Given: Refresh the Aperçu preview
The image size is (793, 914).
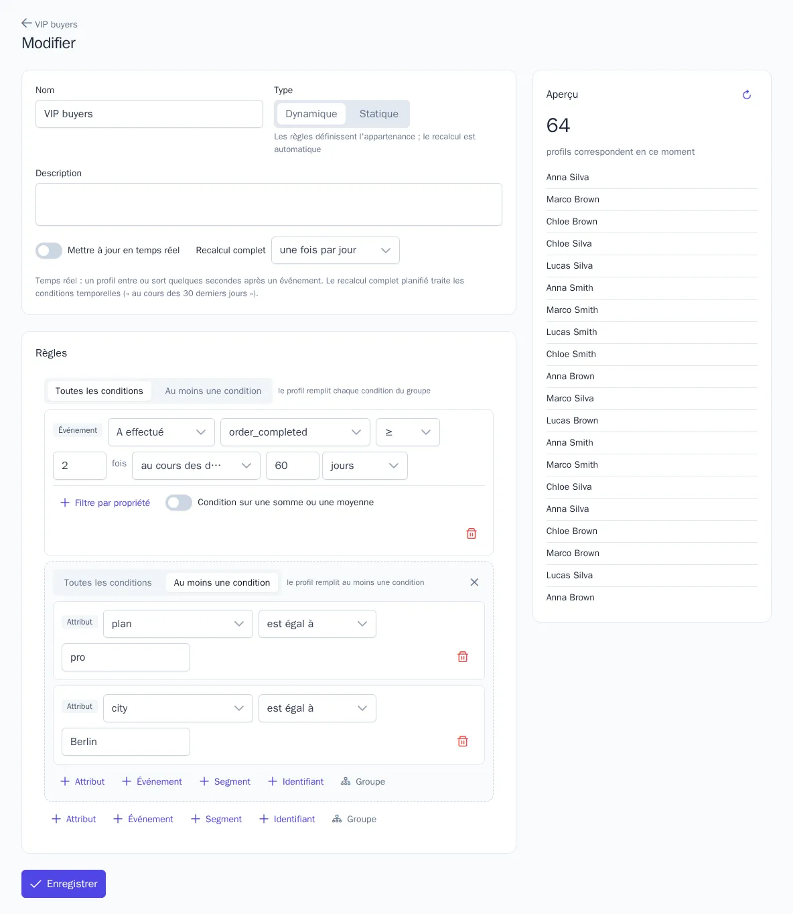Looking at the screenshot, I should coord(747,94).
